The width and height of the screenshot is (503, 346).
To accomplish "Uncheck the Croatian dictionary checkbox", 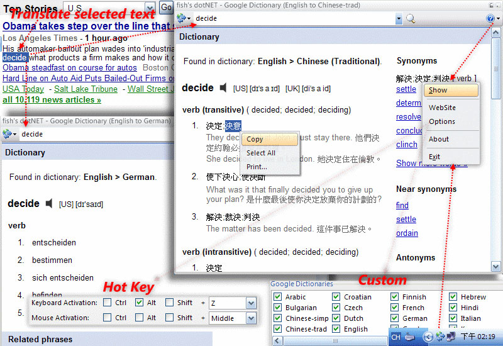I will pos(336,296).
